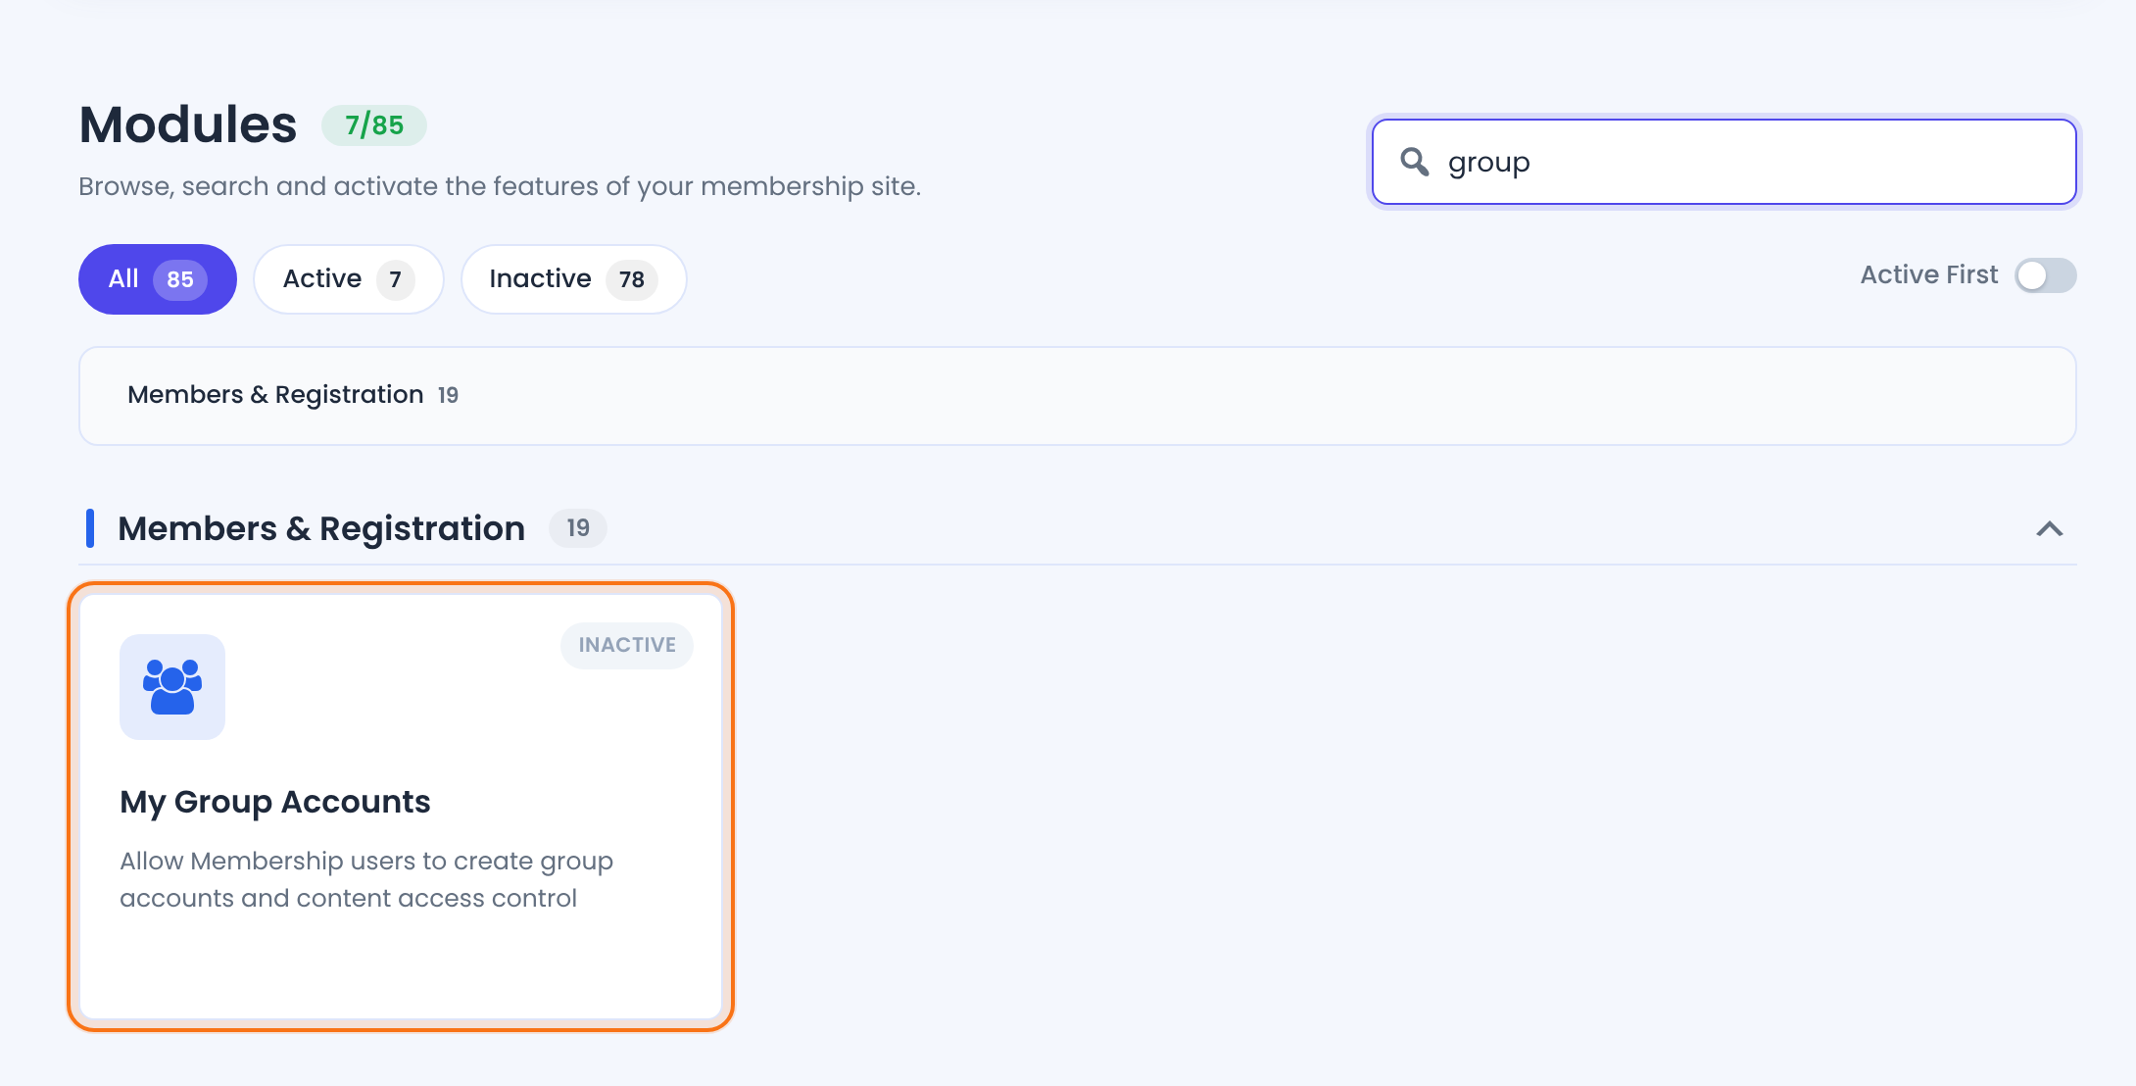
Task: Click the Members & Registration section heading
Action: pyautogui.click(x=321, y=528)
